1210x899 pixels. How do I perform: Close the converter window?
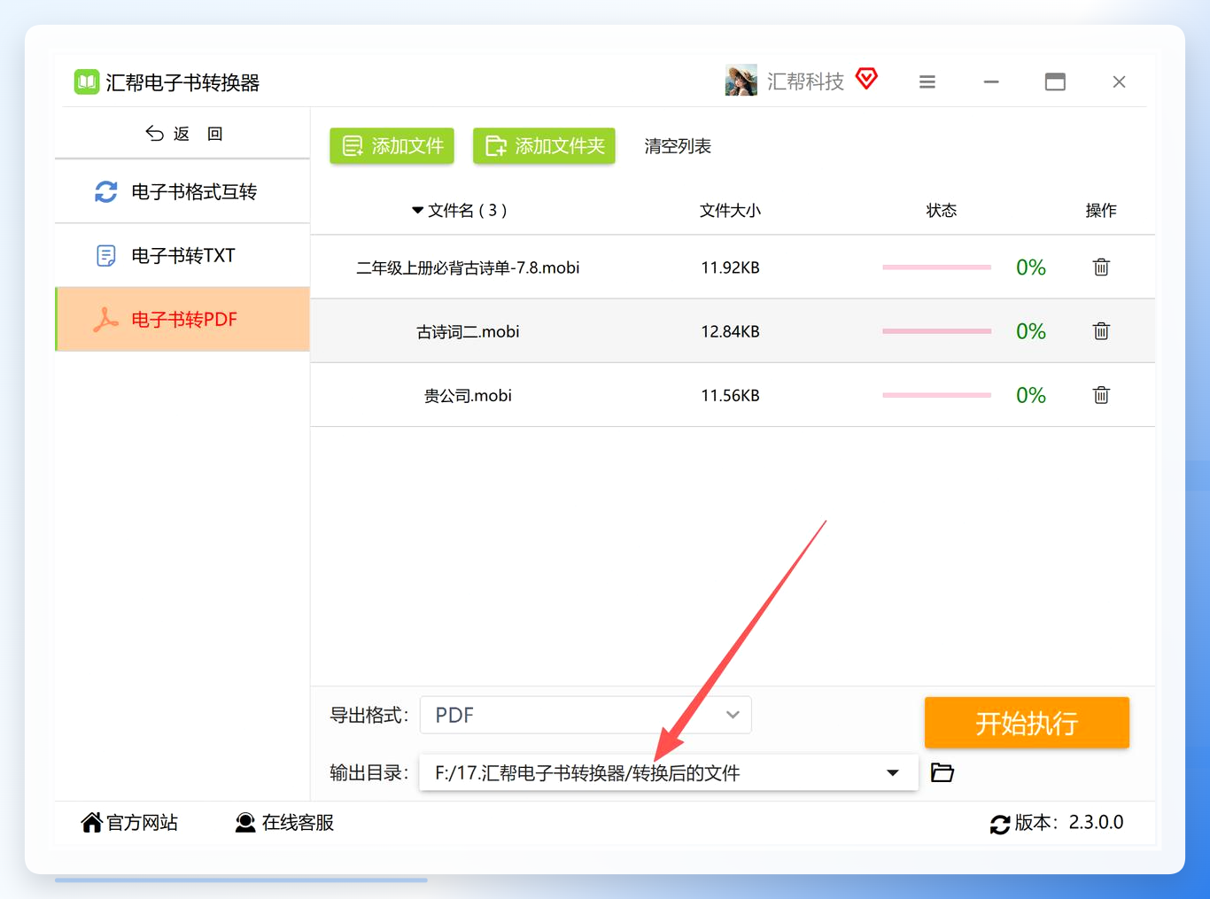1119,81
